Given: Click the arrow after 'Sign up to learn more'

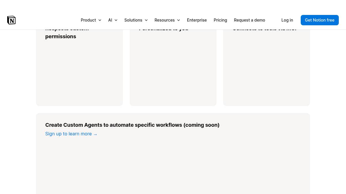Looking at the screenshot, I should 95,134.
